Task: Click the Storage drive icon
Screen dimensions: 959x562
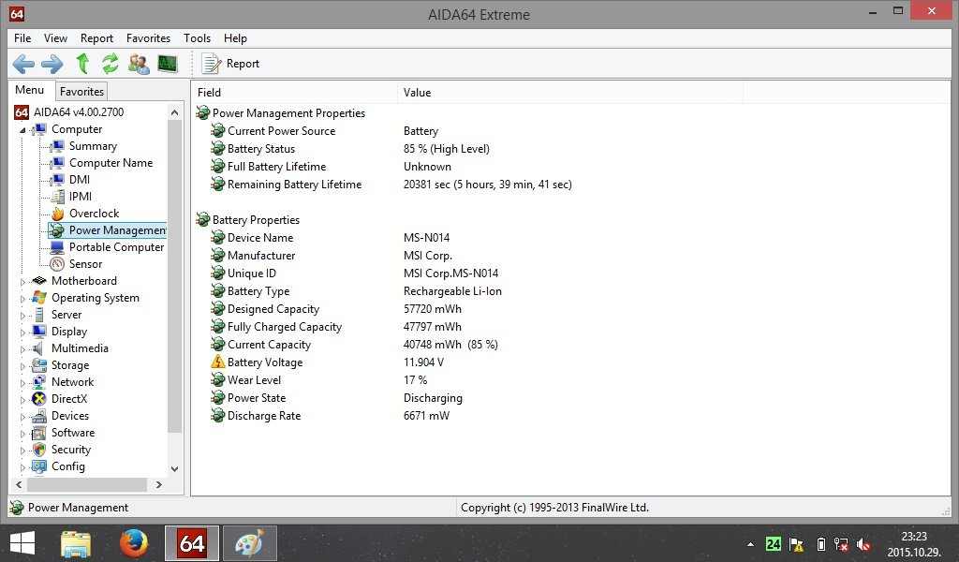Action: [x=39, y=365]
